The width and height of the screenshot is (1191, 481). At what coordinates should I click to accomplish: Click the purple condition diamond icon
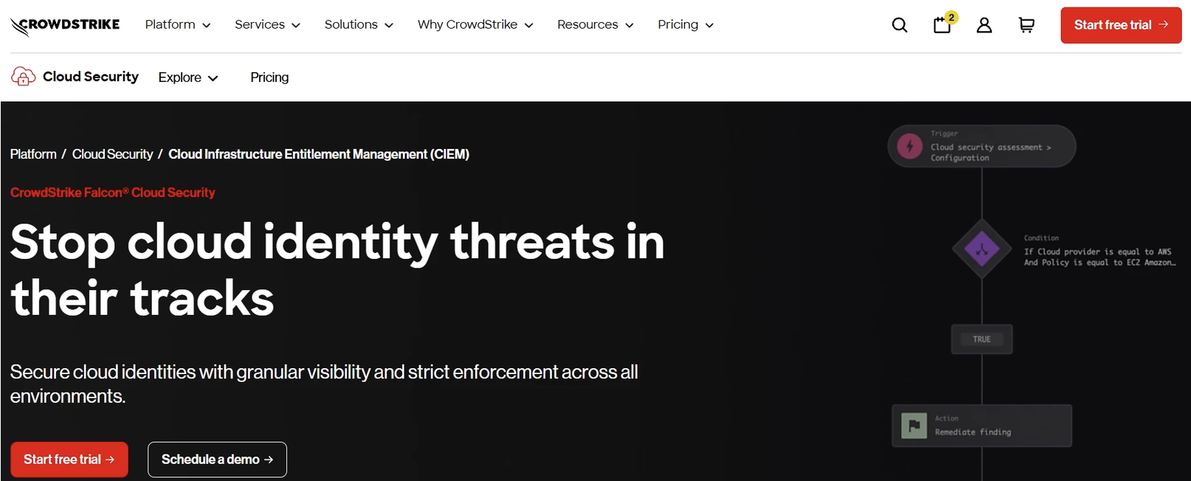pos(981,249)
